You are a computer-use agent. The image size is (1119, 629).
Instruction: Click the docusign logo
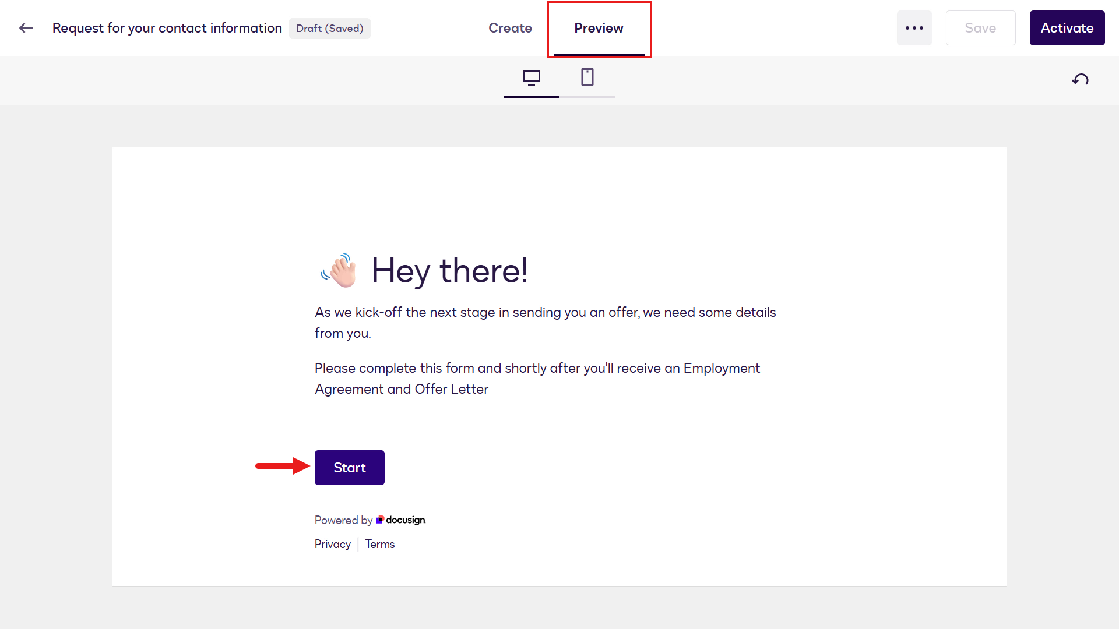tap(401, 520)
